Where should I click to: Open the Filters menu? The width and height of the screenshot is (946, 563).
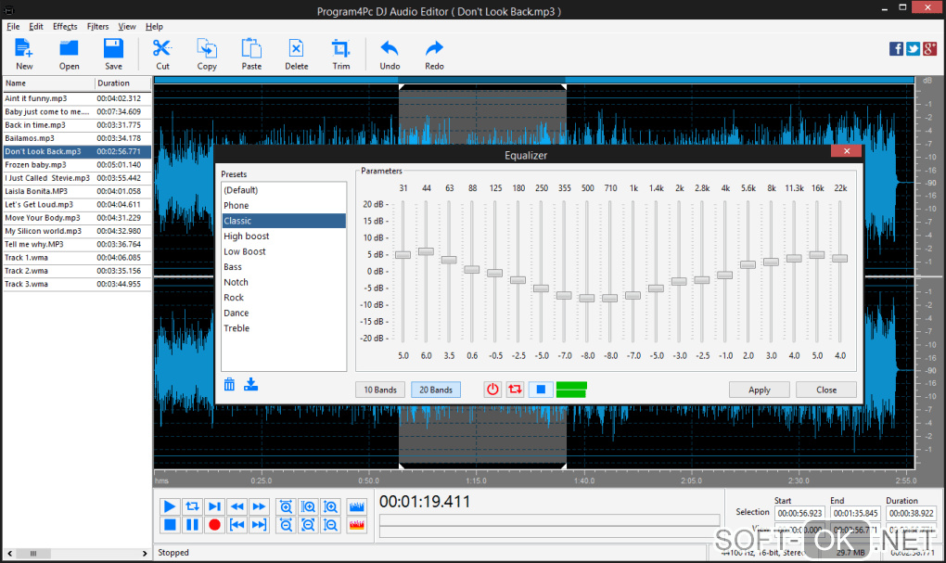tap(97, 27)
